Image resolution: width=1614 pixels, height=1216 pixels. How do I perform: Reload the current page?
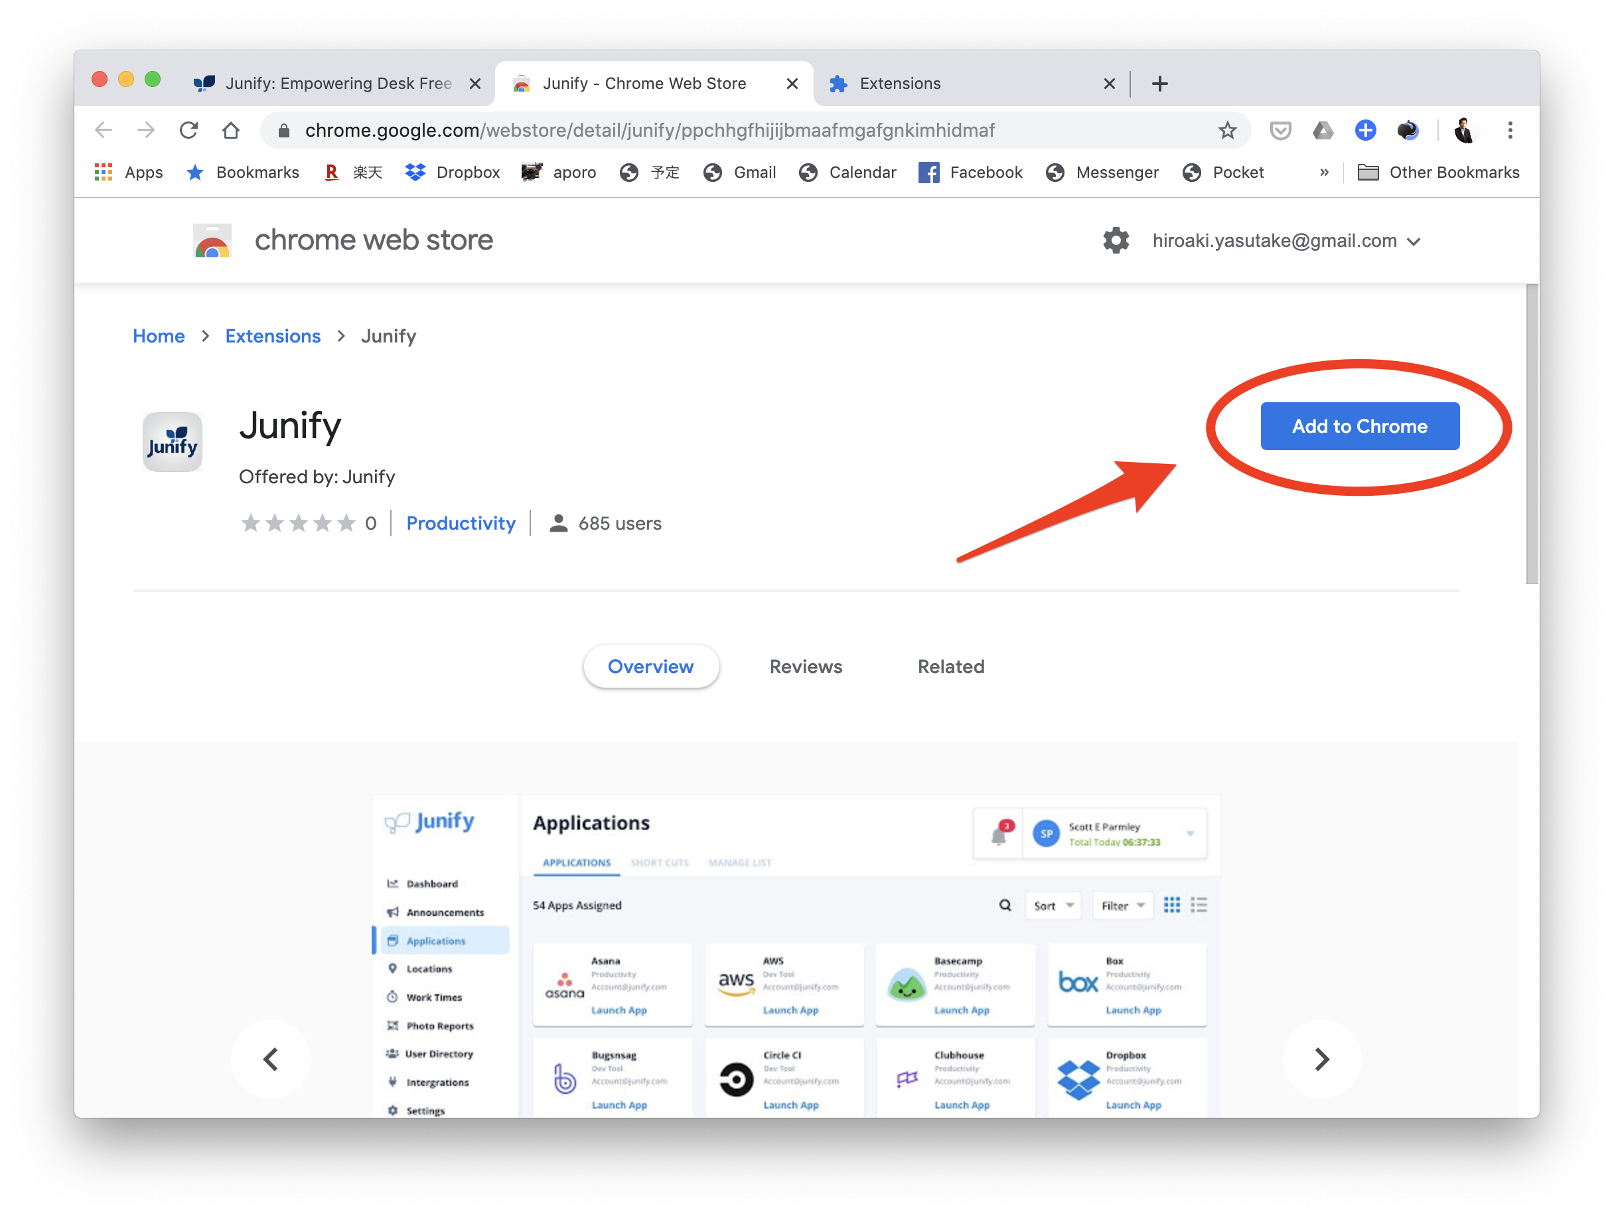click(x=189, y=131)
